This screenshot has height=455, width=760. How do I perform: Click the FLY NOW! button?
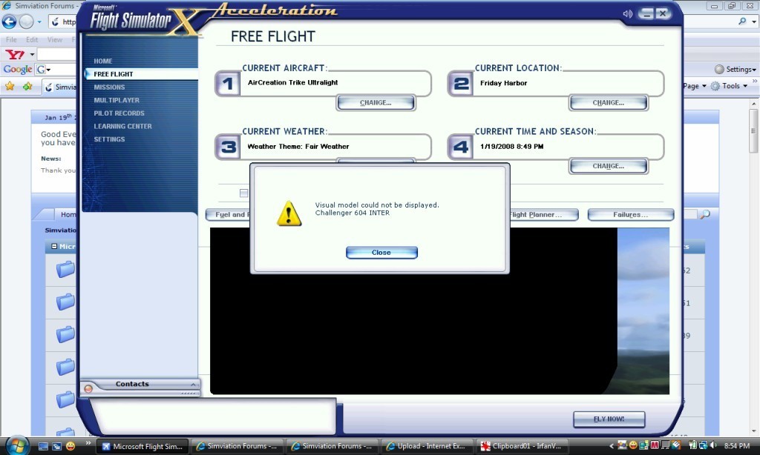(x=609, y=419)
